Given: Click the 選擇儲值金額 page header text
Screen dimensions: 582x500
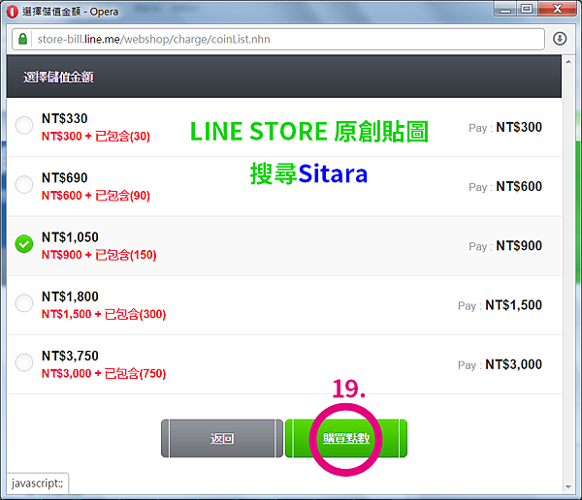Looking at the screenshot, I should click(x=58, y=77).
